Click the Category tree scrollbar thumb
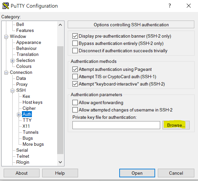198x181 pixels. pos(60,100)
